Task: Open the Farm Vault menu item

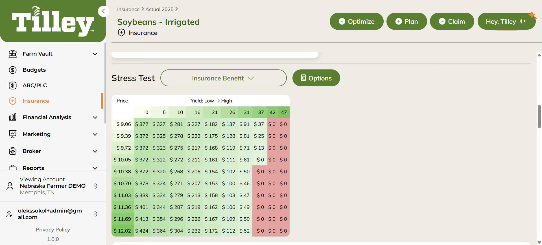Action: [38, 54]
